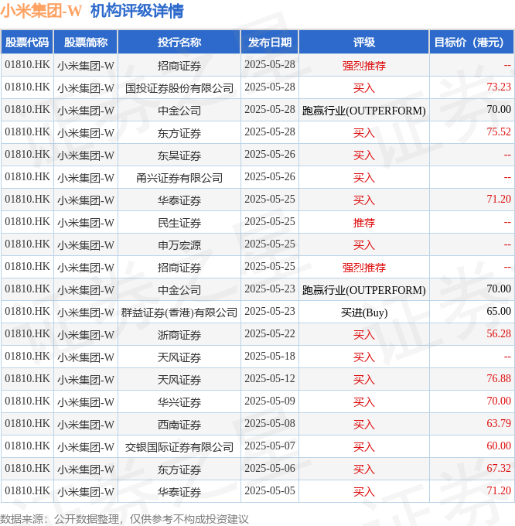Screen dimensions: 515x526
Task: Select the 推荐 rating for 民生证券
Action: (363, 223)
